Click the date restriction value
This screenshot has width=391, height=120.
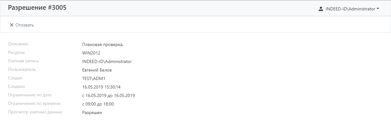[109, 95]
